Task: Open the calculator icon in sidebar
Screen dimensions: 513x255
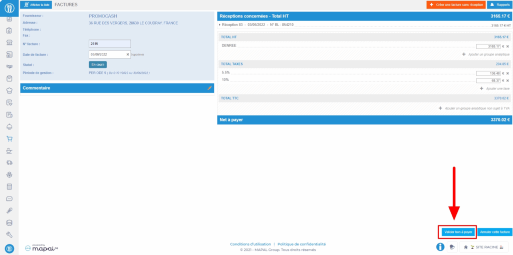Action: coord(9,186)
